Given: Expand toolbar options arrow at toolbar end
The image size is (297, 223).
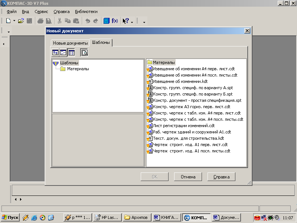Looking at the screenshot, I should [x=144, y=22].
